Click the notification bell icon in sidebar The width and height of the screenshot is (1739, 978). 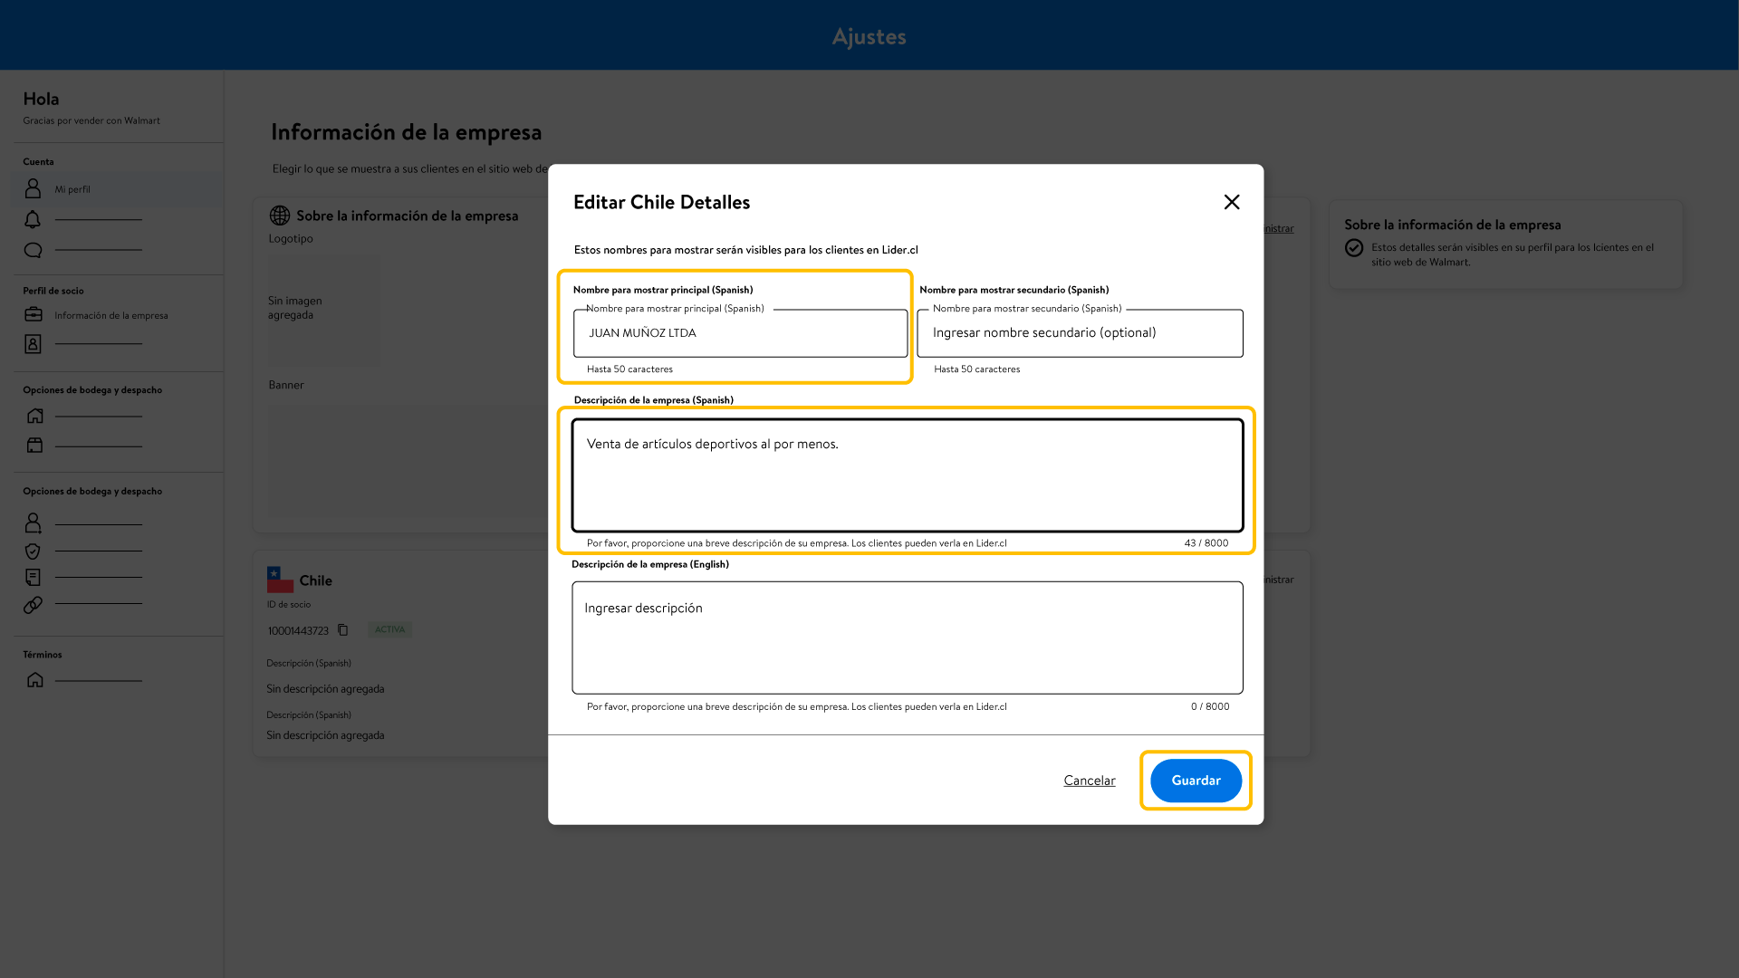[x=34, y=219]
